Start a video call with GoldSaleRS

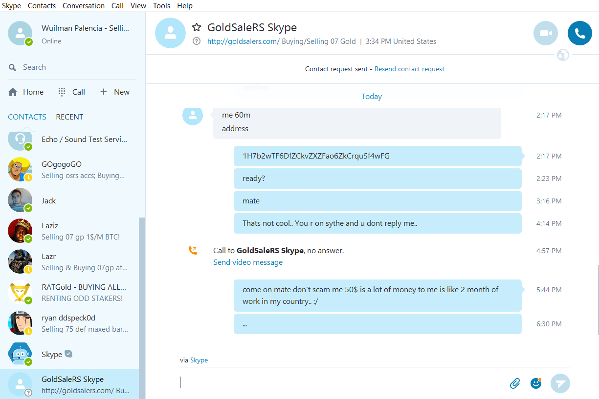545,33
